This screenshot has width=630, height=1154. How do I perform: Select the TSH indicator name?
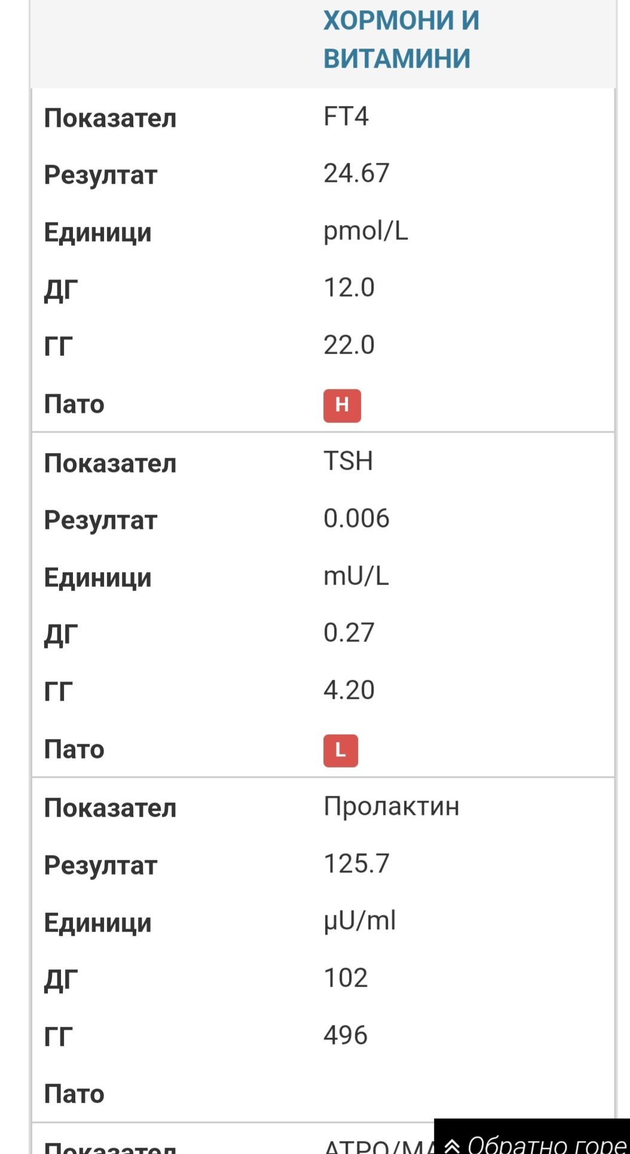(348, 461)
